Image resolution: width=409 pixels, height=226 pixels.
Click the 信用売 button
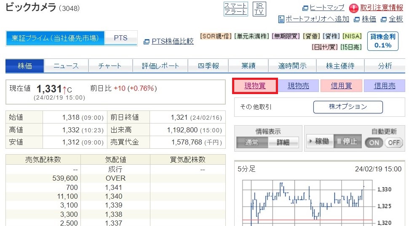click(x=385, y=86)
